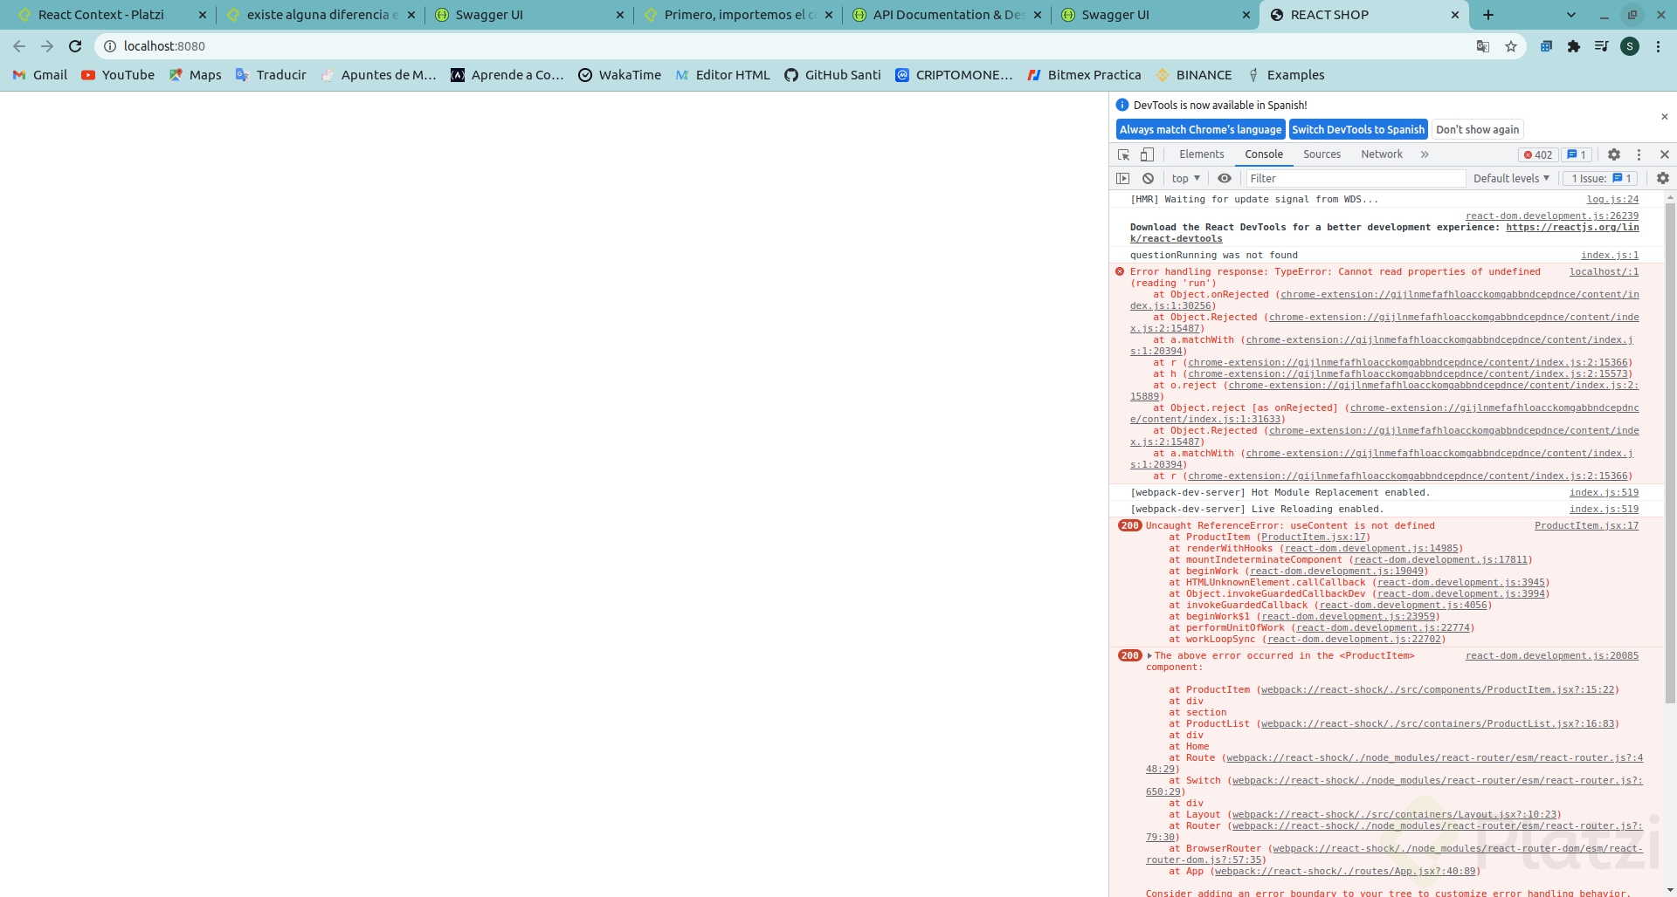Open the localhost/:1 source link

1604,272
